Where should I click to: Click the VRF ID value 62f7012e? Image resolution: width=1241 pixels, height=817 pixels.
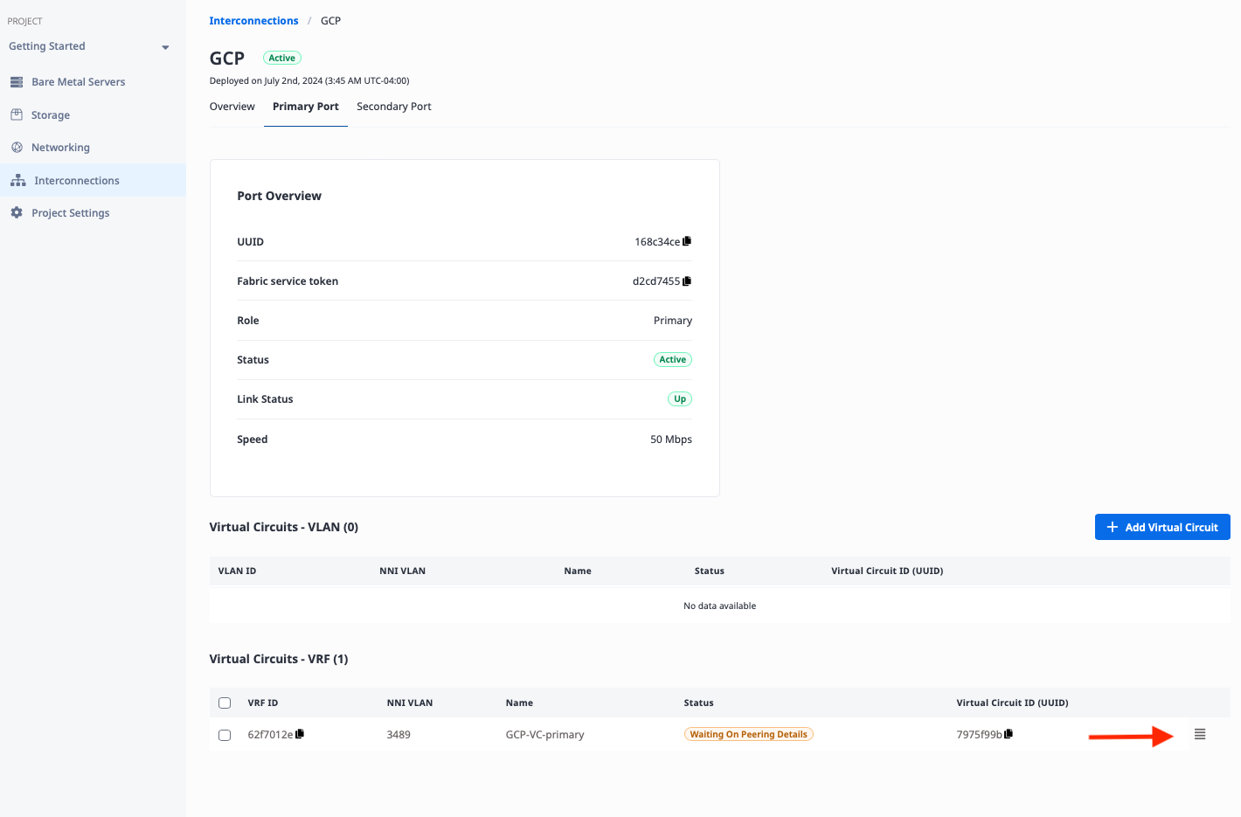point(270,735)
